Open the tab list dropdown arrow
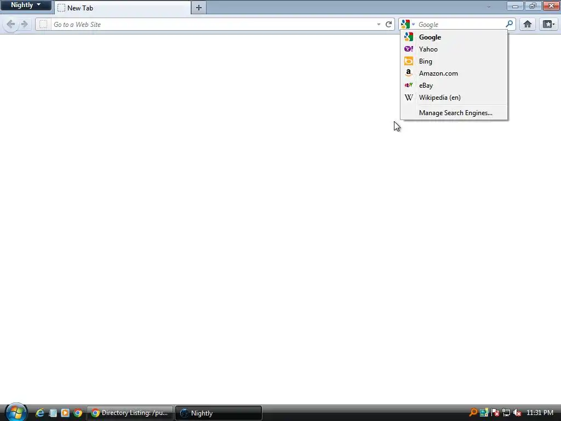The width and height of the screenshot is (561, 421). click(489, 7)
